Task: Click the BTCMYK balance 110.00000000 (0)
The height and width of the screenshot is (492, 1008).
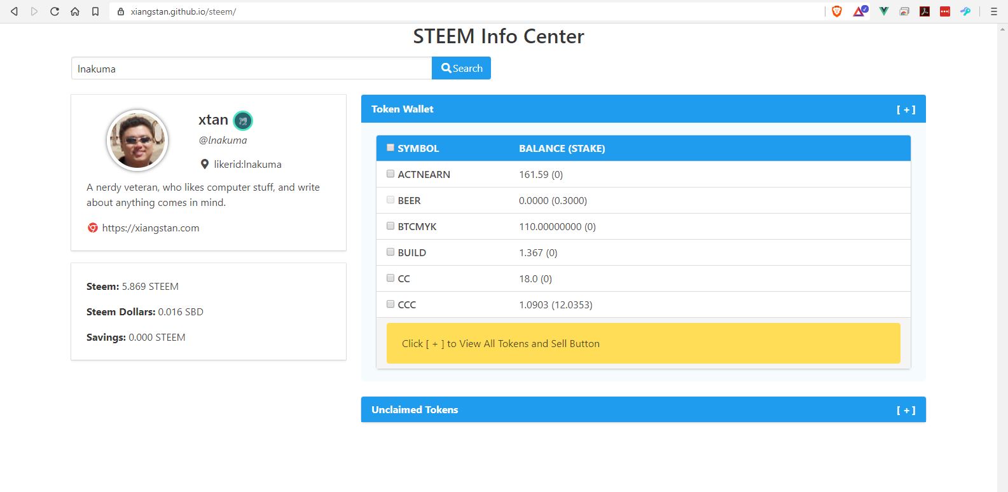Action: click(558, 226)
